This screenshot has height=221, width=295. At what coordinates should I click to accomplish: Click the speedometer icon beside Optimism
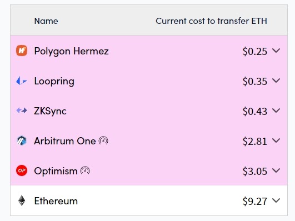[85, 170]
